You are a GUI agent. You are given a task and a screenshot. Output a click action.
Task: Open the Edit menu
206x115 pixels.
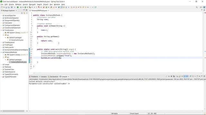(x=6, y=4)
